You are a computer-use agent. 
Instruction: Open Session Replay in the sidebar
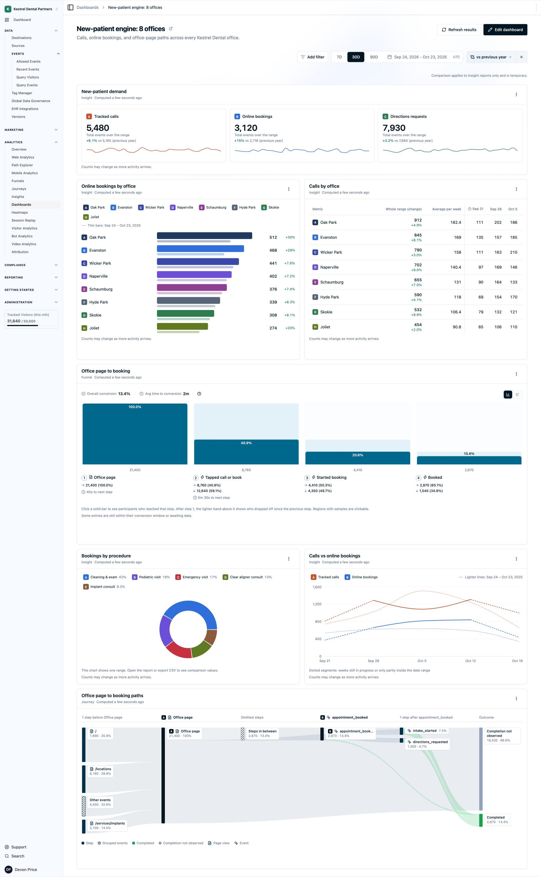coord(24,220)
